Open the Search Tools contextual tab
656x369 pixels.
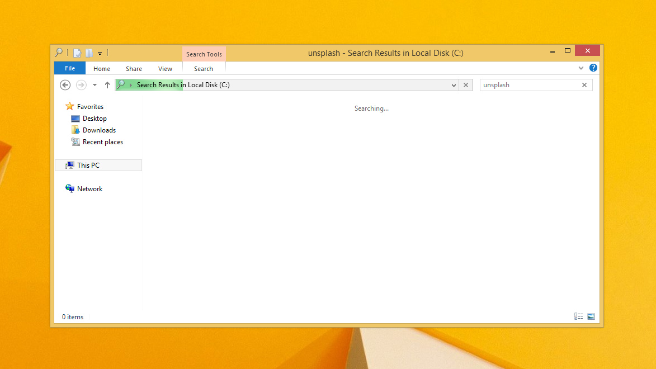tap(204, 54)
